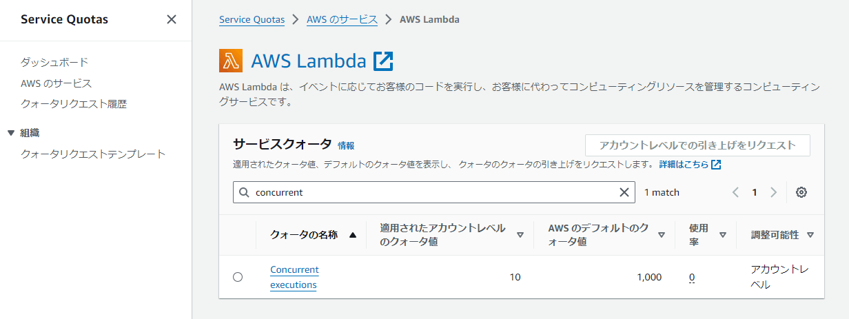The height and width of the screenshot is (319, 849).
Task: Collapse the 組織 section
Action: coord(10,133)
